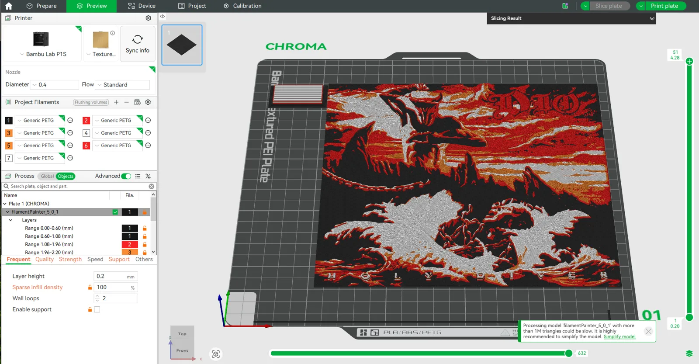
Task: Open process settings list icon
Action: (x=138, y=176)
